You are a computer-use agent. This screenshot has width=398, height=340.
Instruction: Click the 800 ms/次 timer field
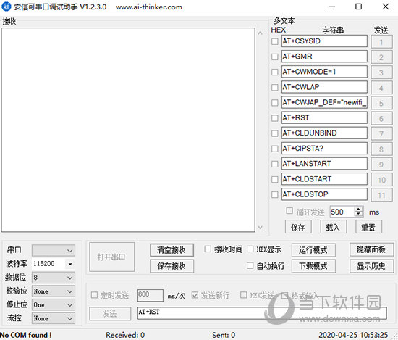[x=151, y=295]
